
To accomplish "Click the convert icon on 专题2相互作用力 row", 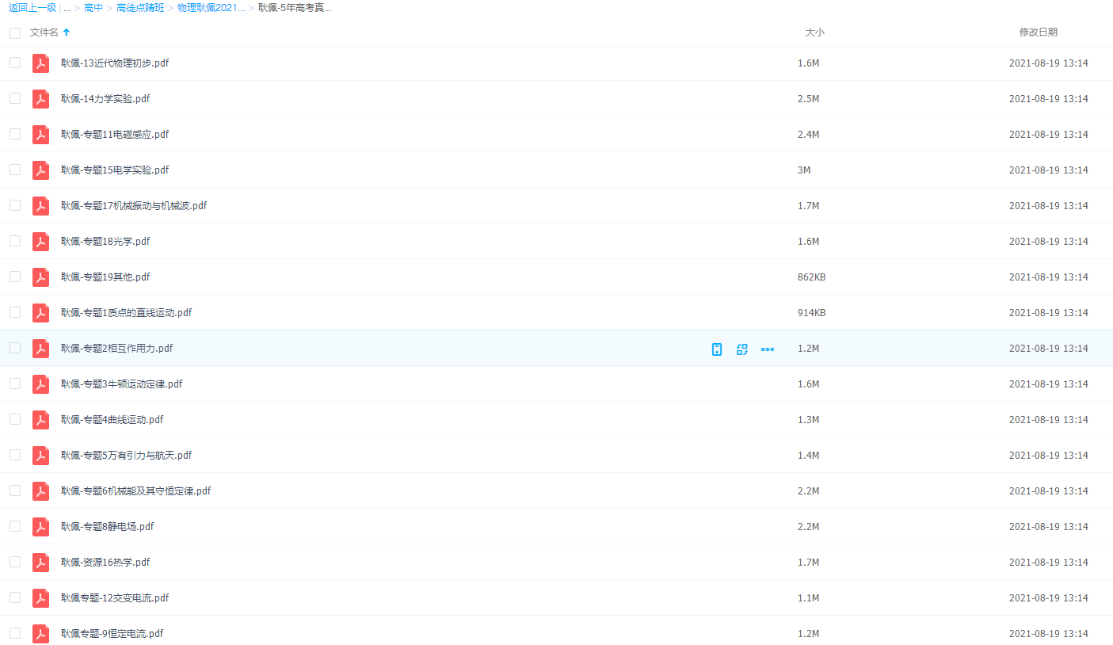I will pyautogui.click(x=741, y=349).
